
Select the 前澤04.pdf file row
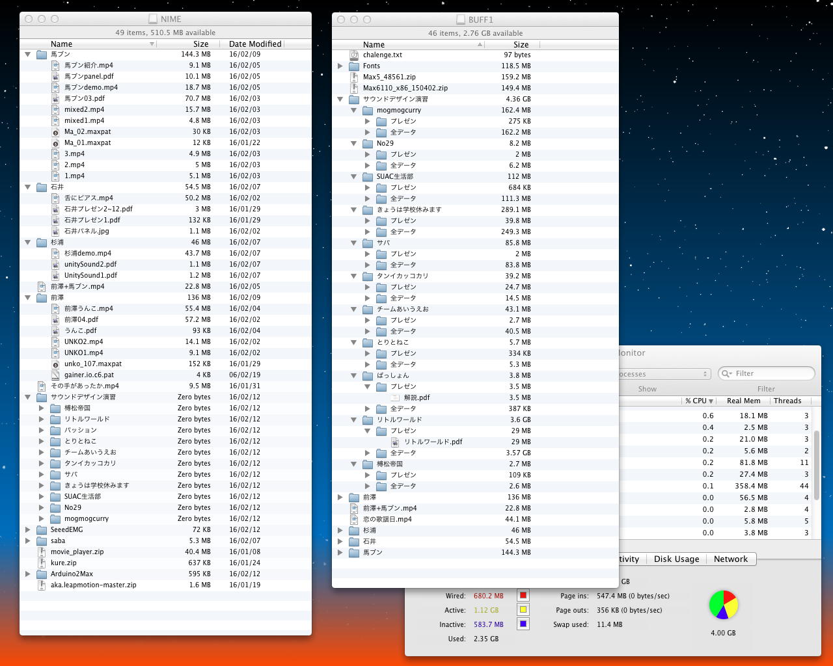[165, 319]
